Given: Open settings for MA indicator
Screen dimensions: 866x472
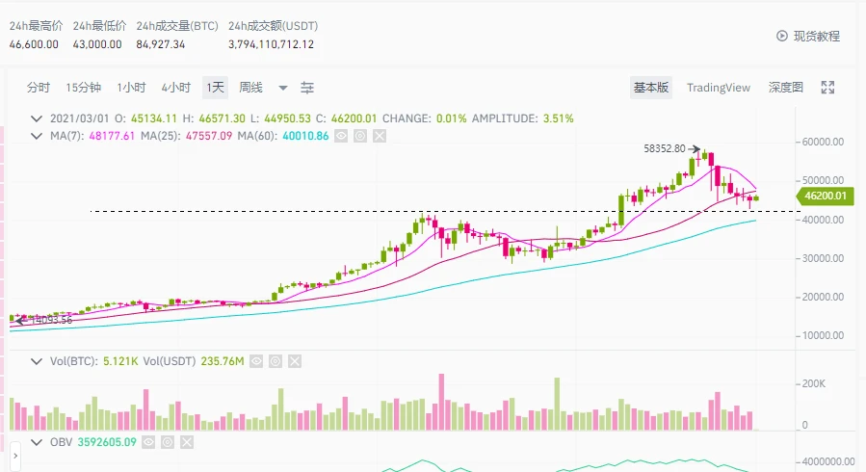Looking at the screenshot, I should pyautogui.click(x=360, y=136).
